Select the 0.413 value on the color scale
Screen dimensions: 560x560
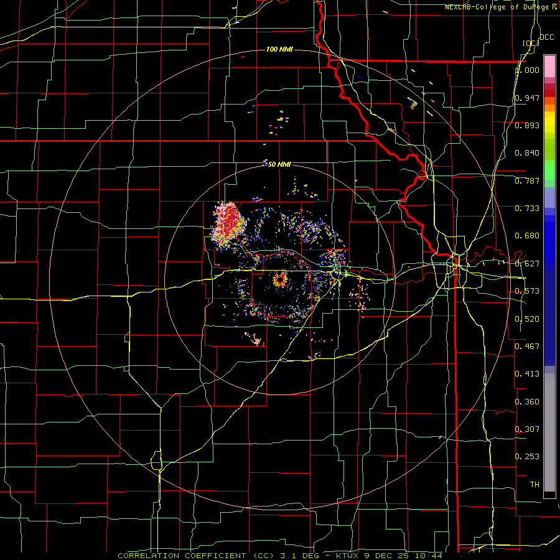527,374
